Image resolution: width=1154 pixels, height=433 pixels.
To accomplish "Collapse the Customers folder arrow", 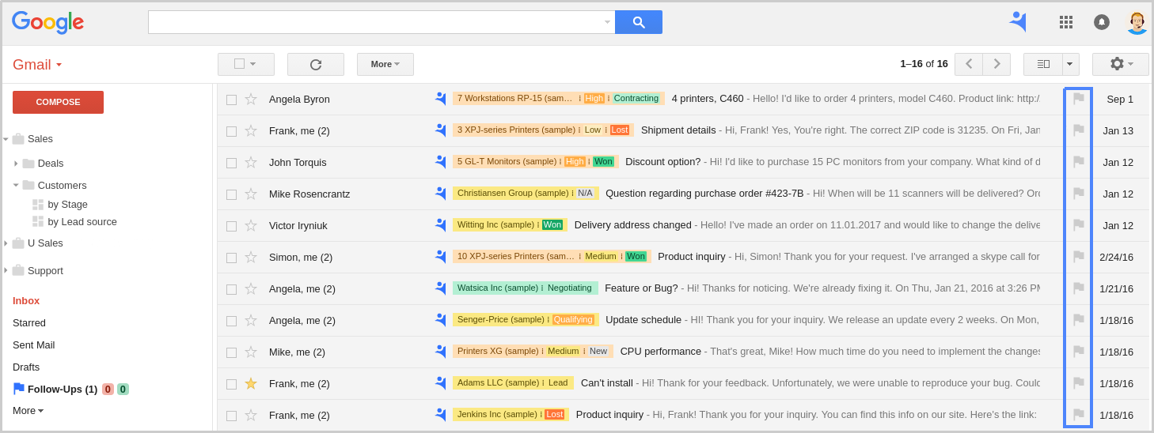I will pos(16,185).
